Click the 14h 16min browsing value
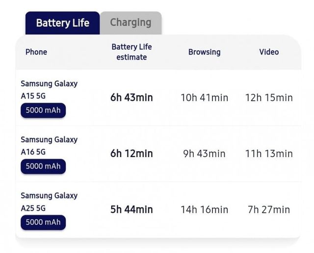 (x=204, y=209)
